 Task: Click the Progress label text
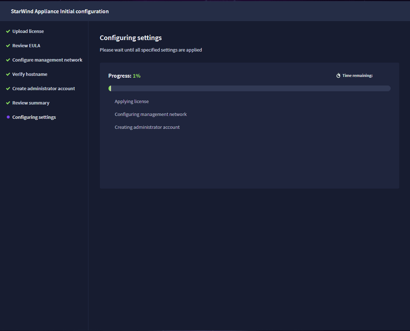(x=120, y=76)
